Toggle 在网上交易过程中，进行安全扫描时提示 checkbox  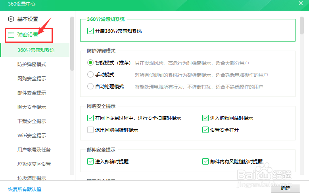(90, 118)
